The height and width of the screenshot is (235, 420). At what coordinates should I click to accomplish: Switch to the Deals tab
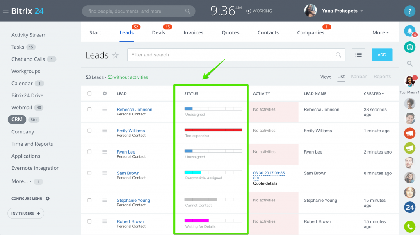(159, 33)
